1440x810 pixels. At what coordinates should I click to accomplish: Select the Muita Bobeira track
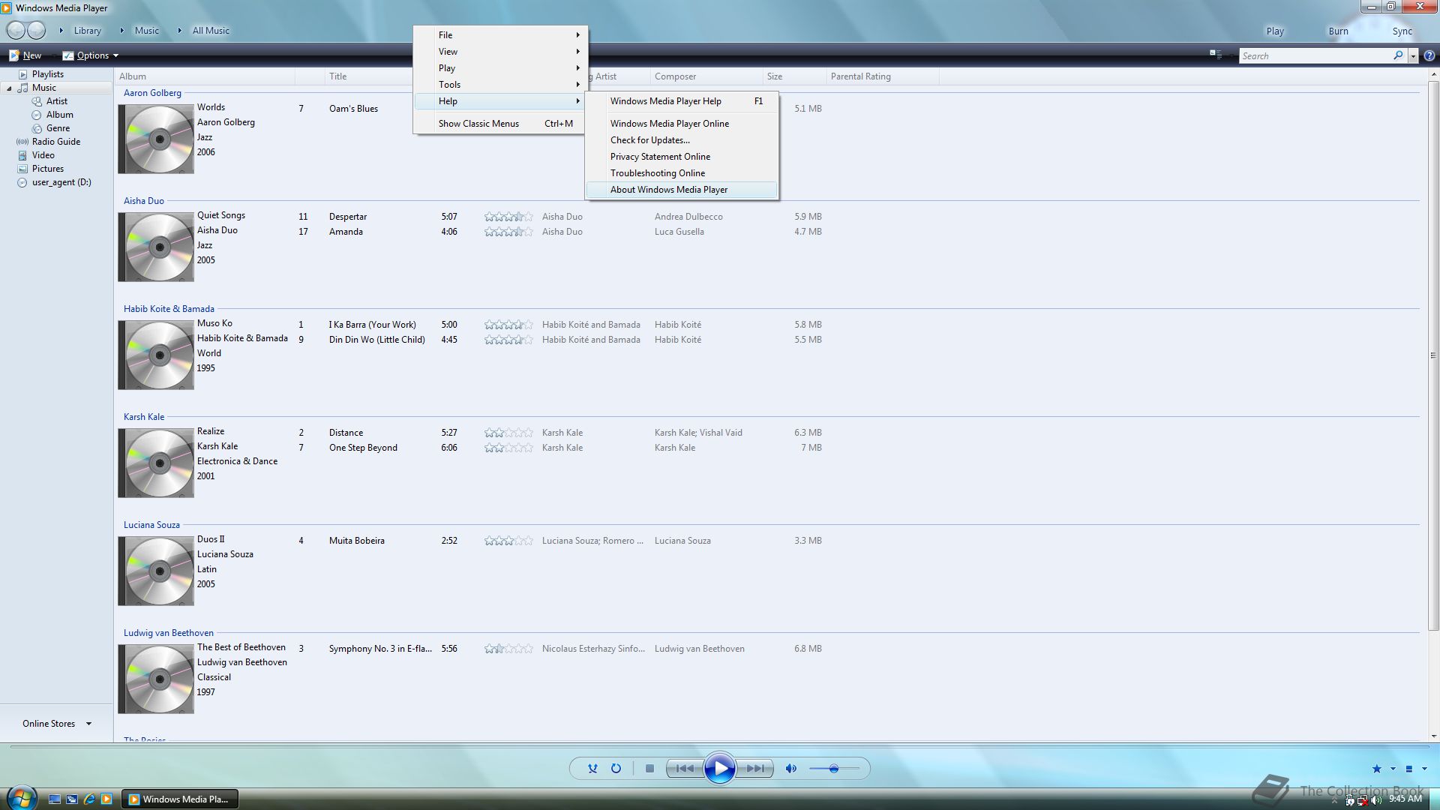pyautogui.click(x=357, y=541)
